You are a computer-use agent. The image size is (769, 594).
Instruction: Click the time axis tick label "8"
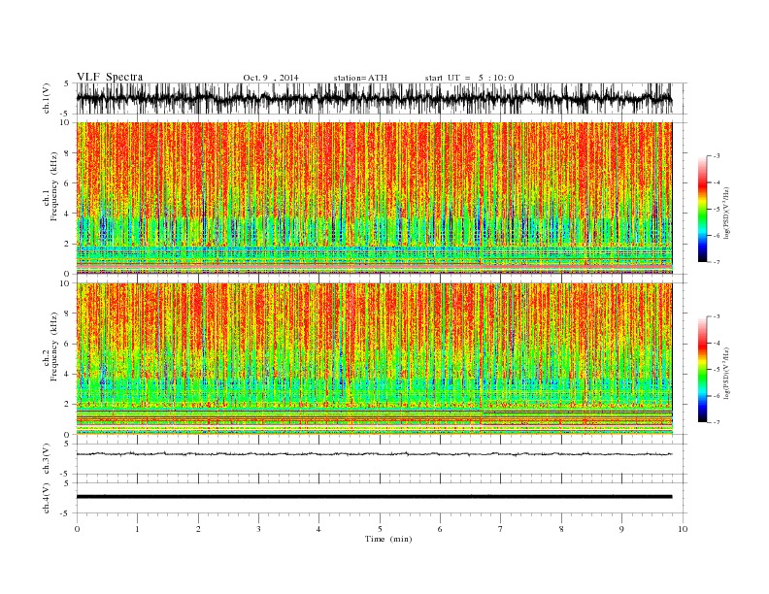click(x=561, y=529)
